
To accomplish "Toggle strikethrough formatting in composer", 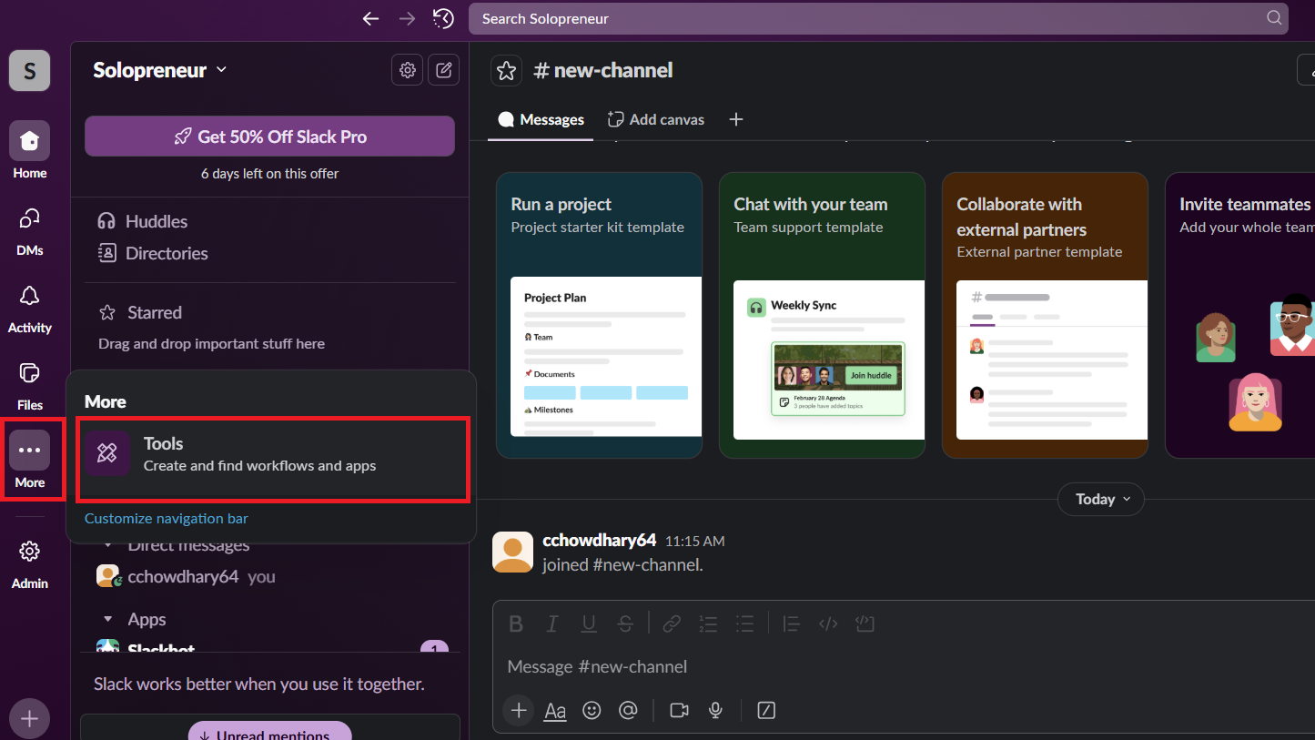I will tap(625, 623).
